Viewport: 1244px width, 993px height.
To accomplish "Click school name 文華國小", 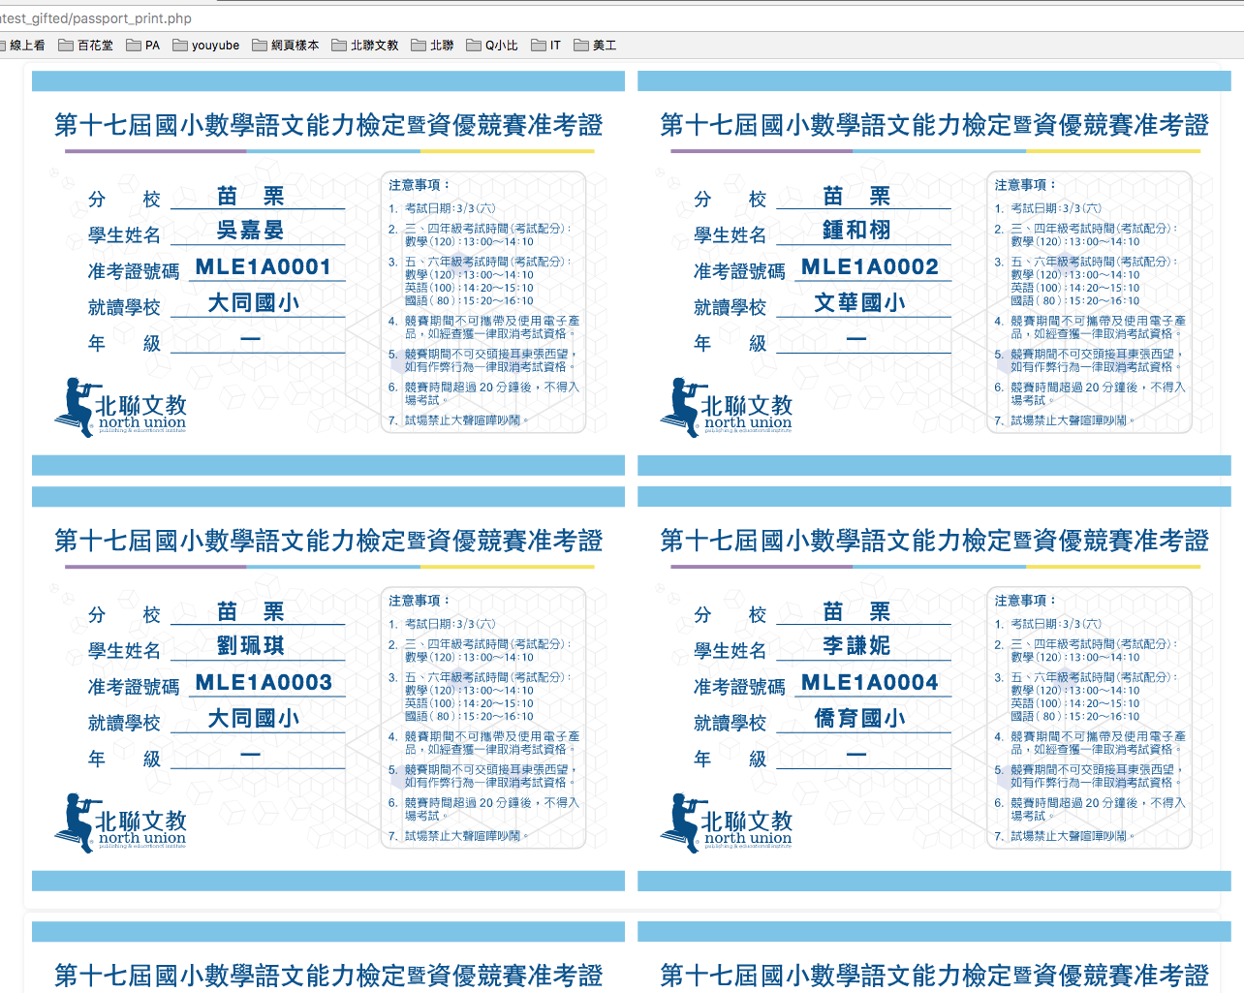I will point(859,303).
